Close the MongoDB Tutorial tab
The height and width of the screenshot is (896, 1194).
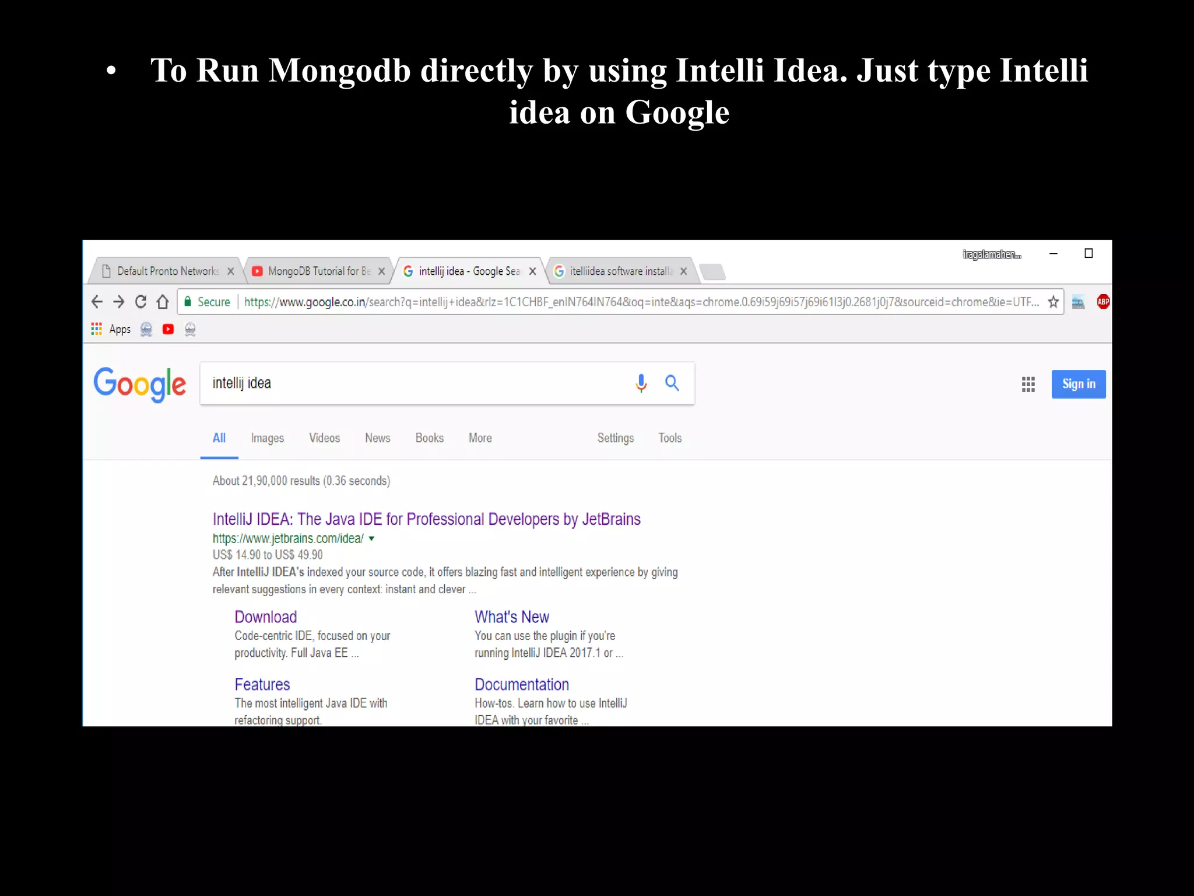(381, 271)
